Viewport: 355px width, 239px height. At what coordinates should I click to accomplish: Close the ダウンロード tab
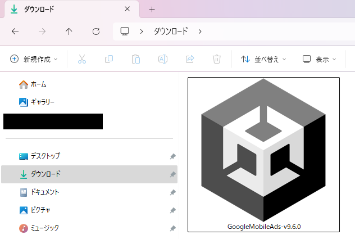point(128,9)
